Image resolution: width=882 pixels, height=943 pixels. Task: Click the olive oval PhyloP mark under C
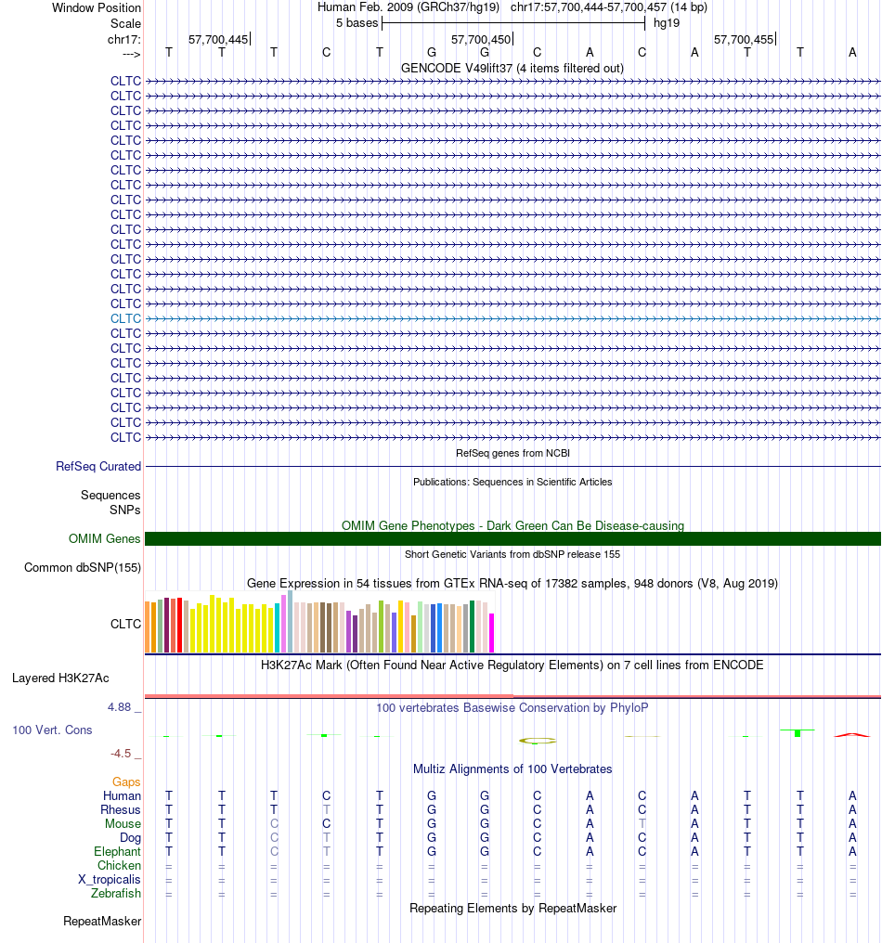tap(538, 741)
